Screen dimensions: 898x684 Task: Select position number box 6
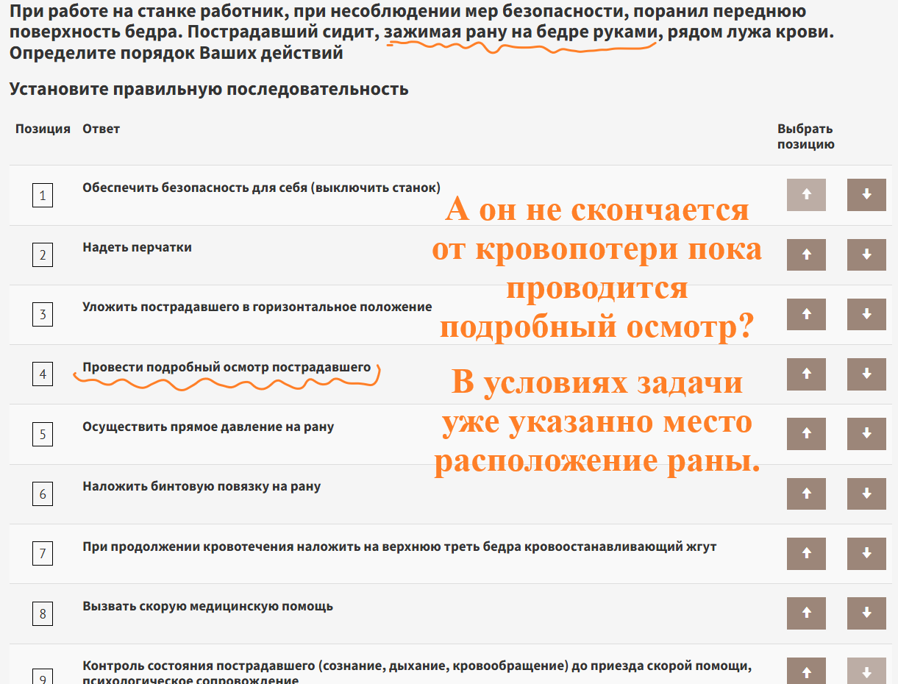(43, 494)
